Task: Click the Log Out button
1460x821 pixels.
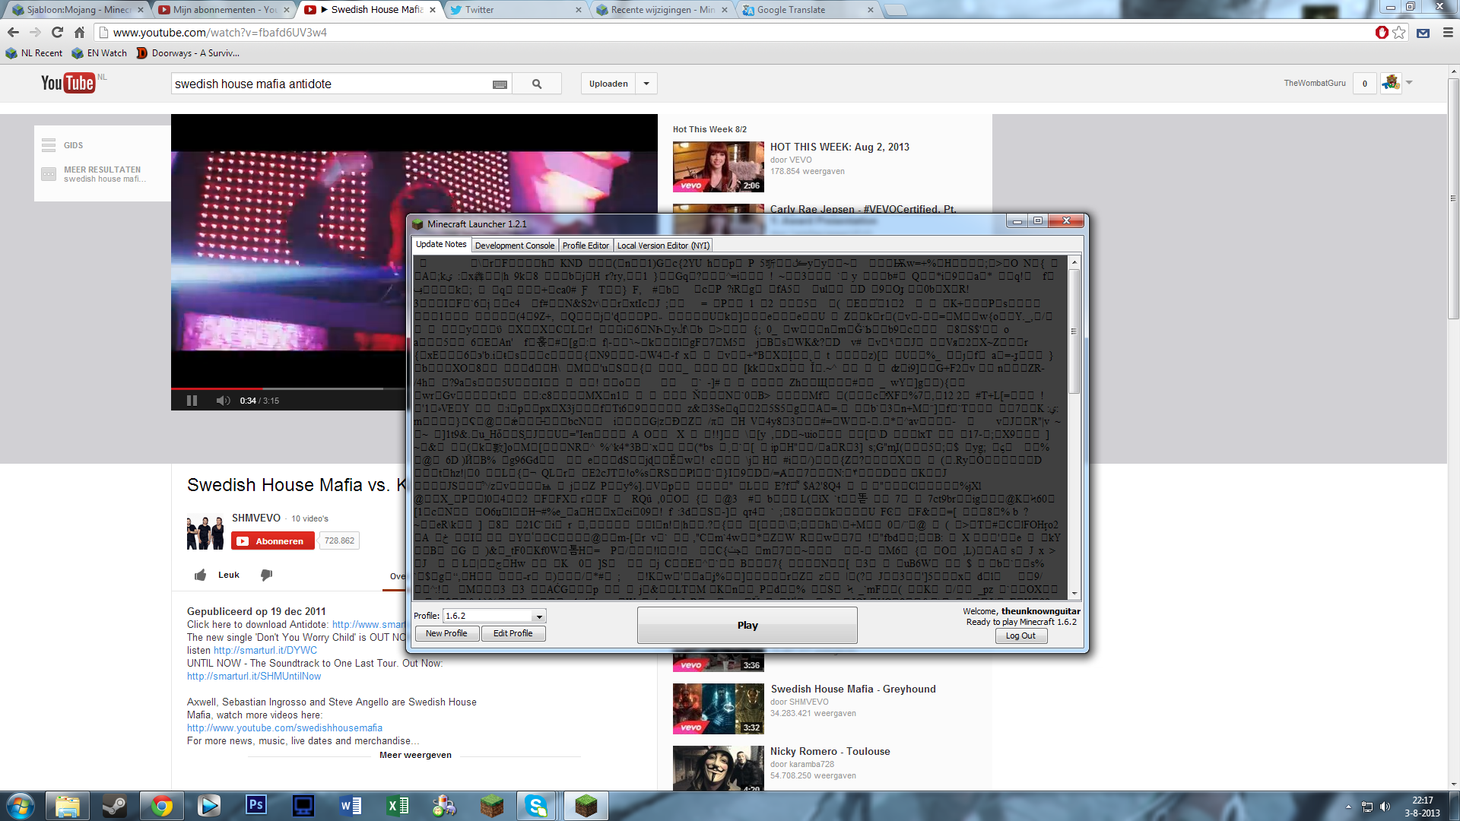Action: click(1020, 636)
